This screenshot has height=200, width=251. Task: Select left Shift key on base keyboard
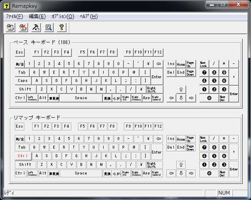coord(25,89)
